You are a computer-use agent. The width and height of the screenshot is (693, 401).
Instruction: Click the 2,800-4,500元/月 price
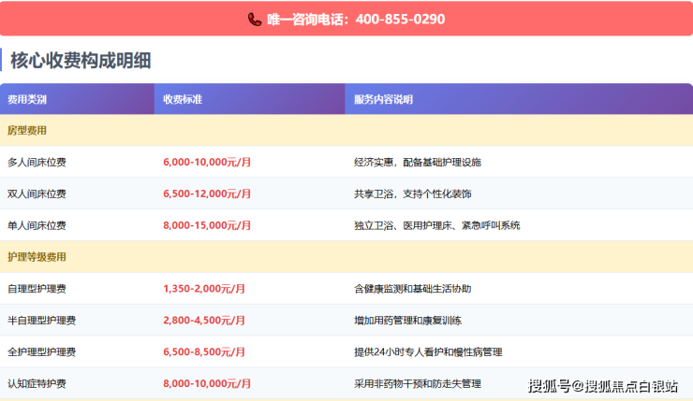click(x=204, y=321)
